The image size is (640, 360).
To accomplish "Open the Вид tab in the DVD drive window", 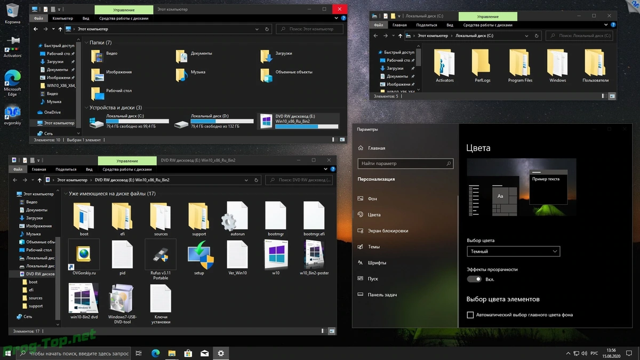I will tap(90, 170).
